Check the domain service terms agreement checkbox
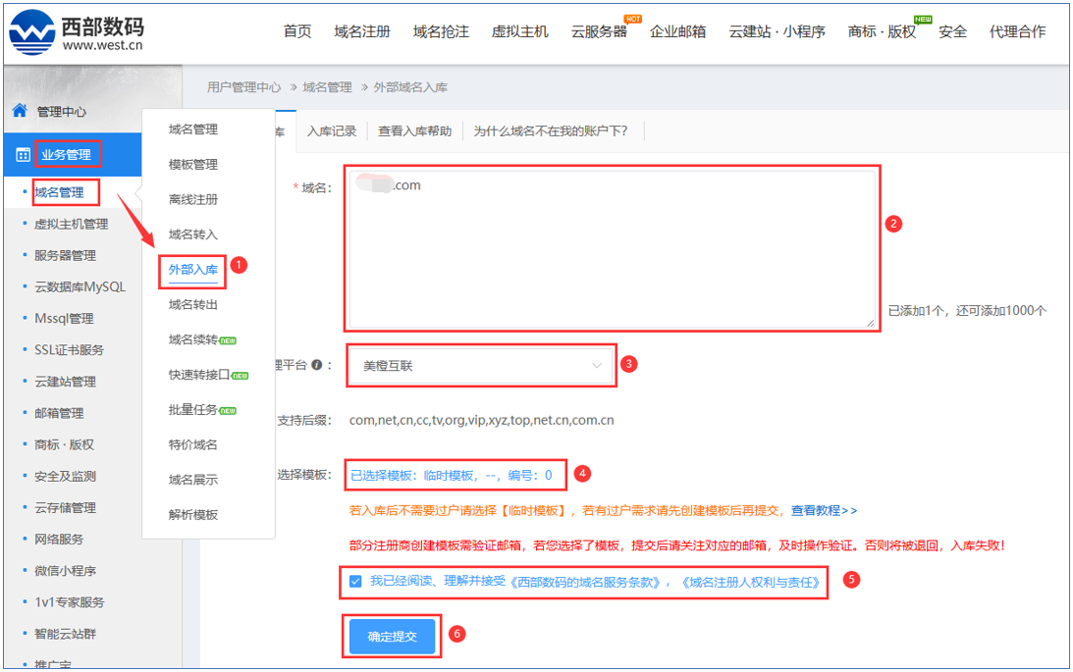 (x=355, y=581)
